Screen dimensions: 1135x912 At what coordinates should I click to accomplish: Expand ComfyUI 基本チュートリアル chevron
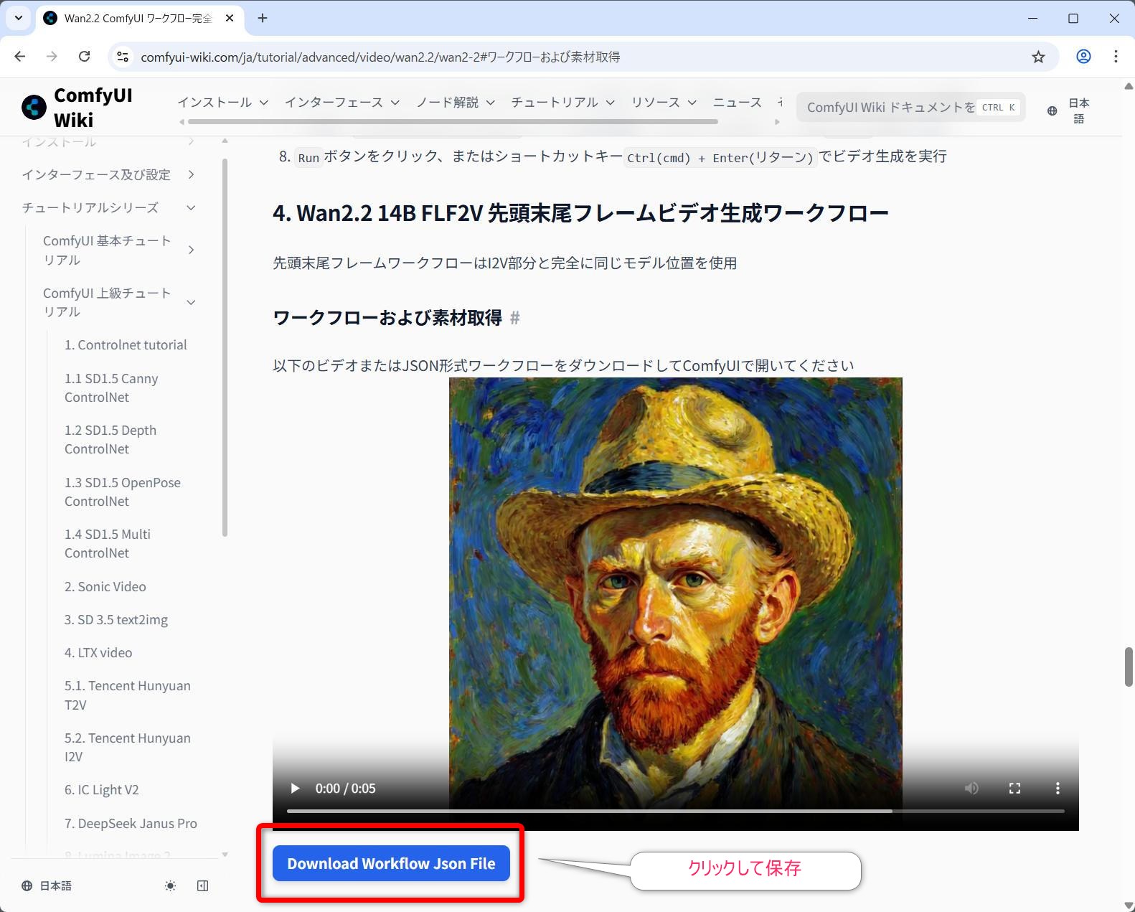[191, 250]
